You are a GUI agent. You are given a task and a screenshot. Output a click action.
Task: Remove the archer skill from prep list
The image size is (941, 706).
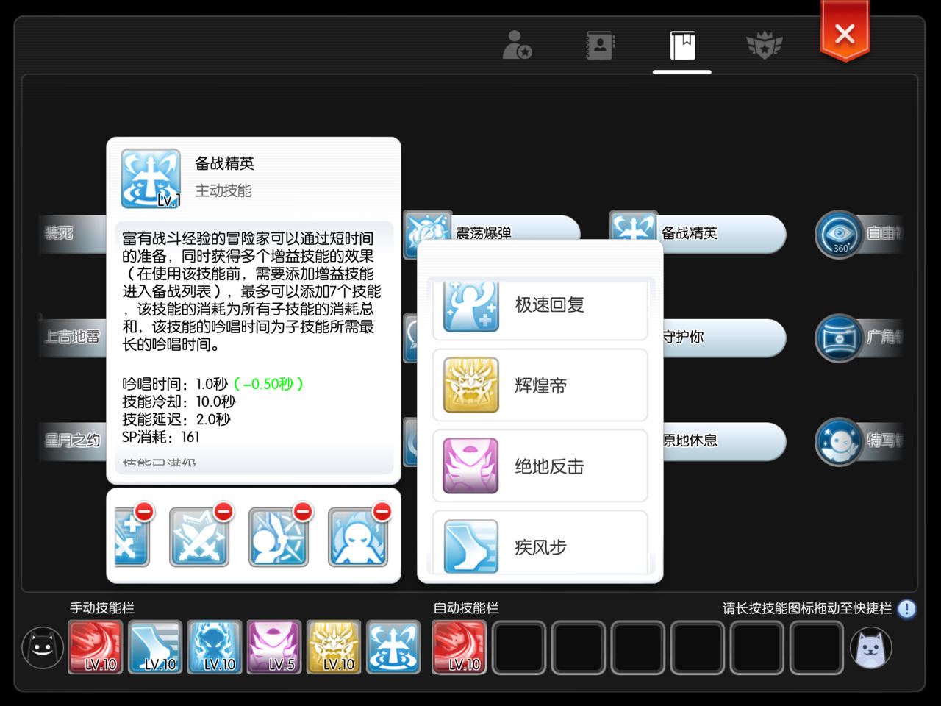[x=303, y=511]
